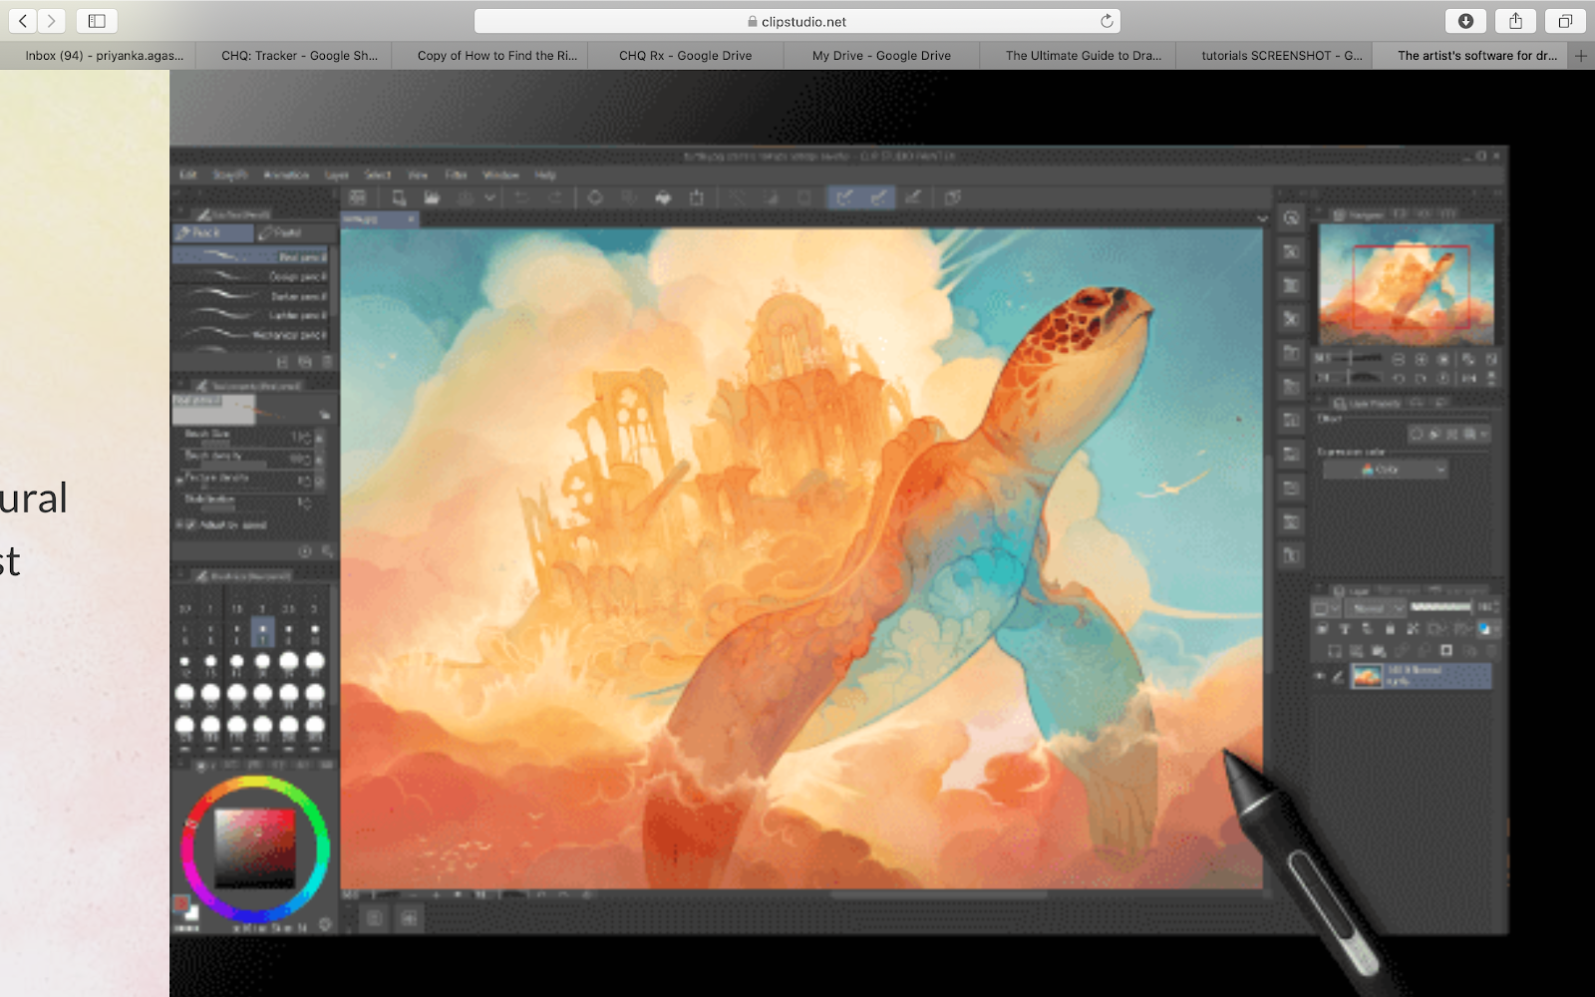This screenshot has width=1595, height=997.
Task: Open the Animation menu
Action: click(286, 174)
